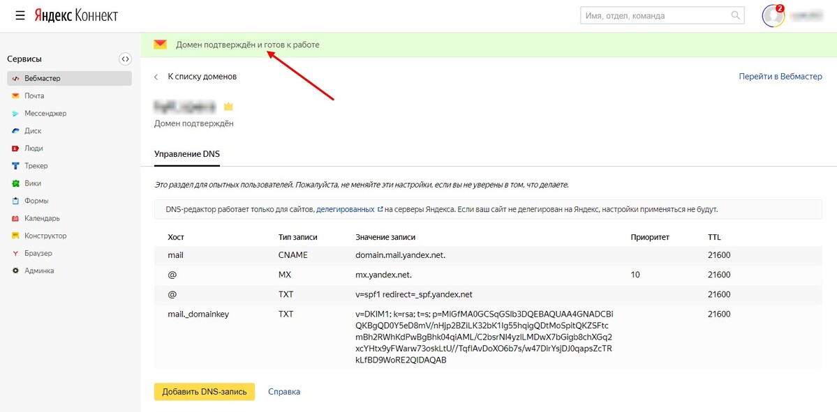837x412 pixels.
Task: Click the Админка gear icon in sidebar
Action: tap(15, 270)
